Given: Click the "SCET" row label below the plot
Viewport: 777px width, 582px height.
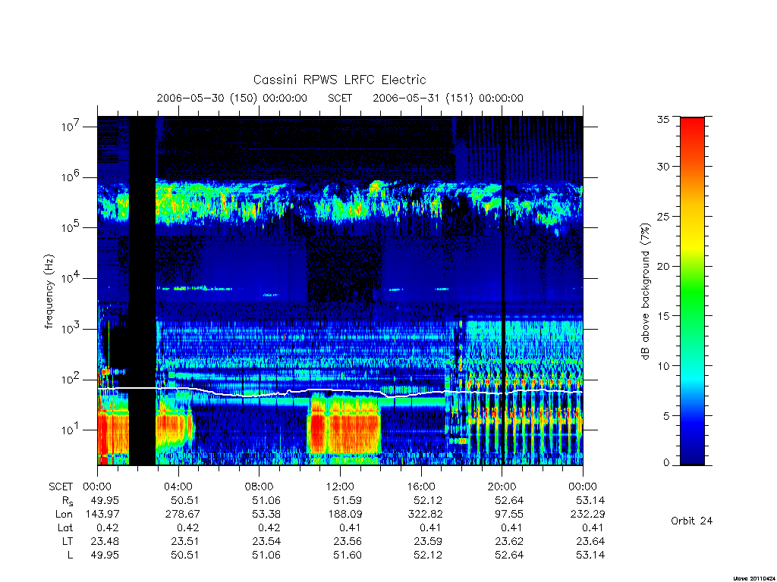Looking at the screenshot, I should [x=61, y=487].
